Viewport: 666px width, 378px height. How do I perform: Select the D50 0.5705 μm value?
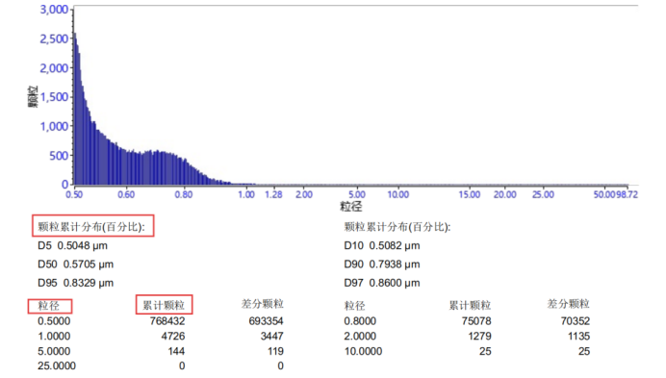(76, 265)
